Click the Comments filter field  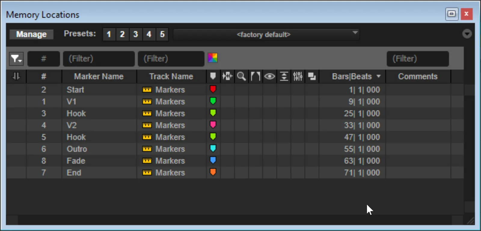pos(418,59)
